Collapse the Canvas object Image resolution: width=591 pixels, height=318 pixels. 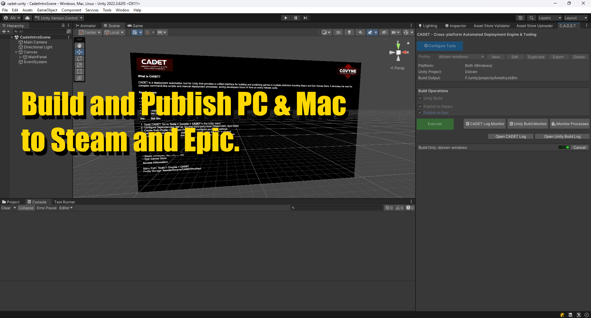click(x=16, y=52)
